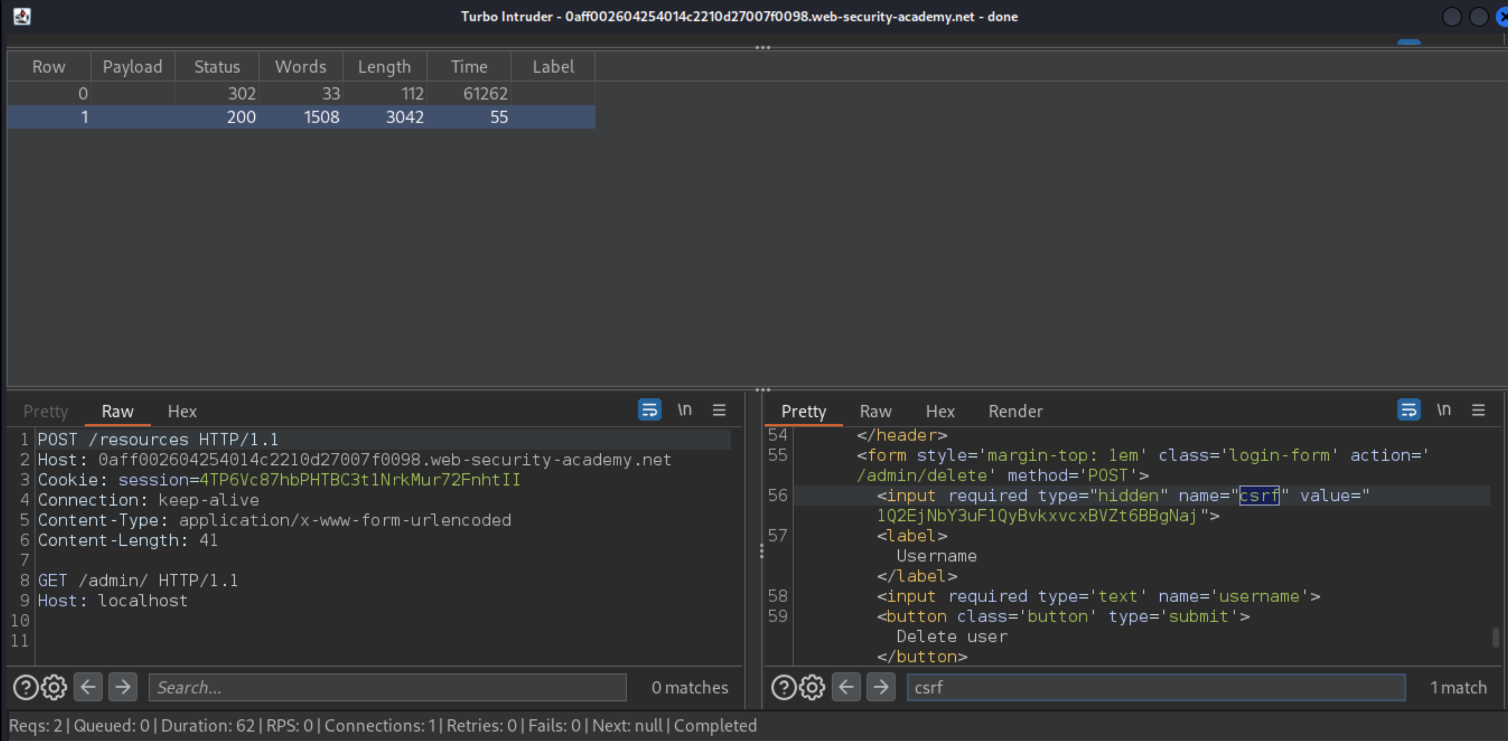The image size is (1508, 741).
Task: Click the Reqs: 2 status entry
Action: coord(35,725)
